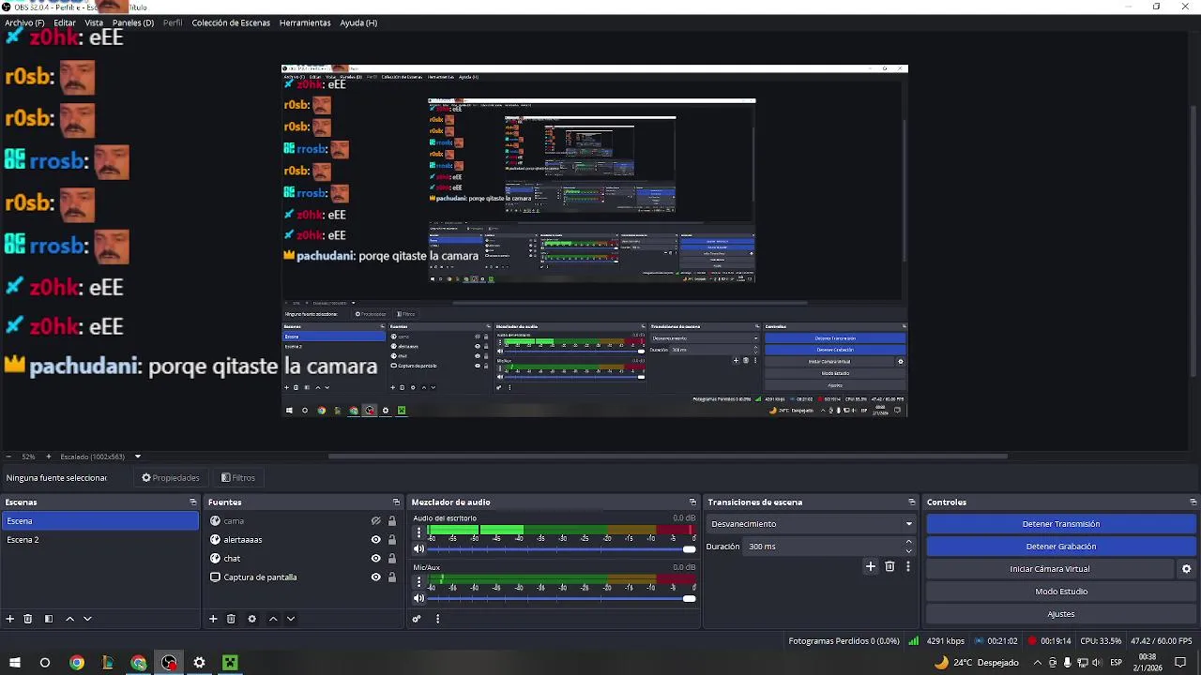Screen dimensions: 1201x675
Task: Zoom in preview with plus icon
Action: [x=49, y=457]
